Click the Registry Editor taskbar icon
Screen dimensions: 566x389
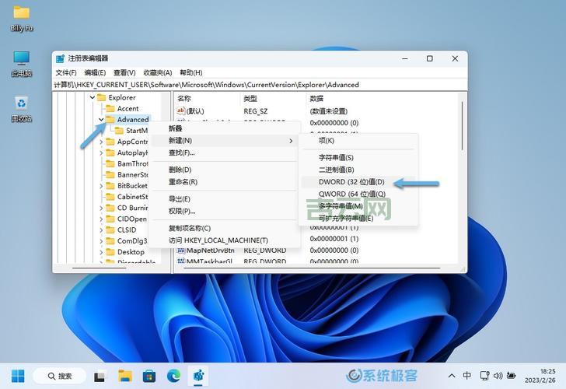tap(198, 376)
